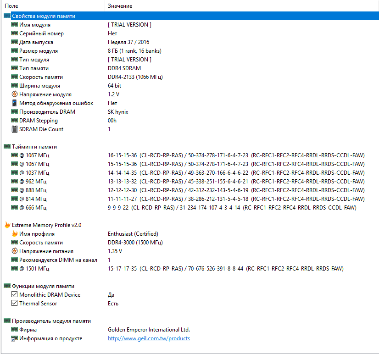Click the Golden Emperor International Ltd. value
The image size is (379, 354).
[149, 330]
